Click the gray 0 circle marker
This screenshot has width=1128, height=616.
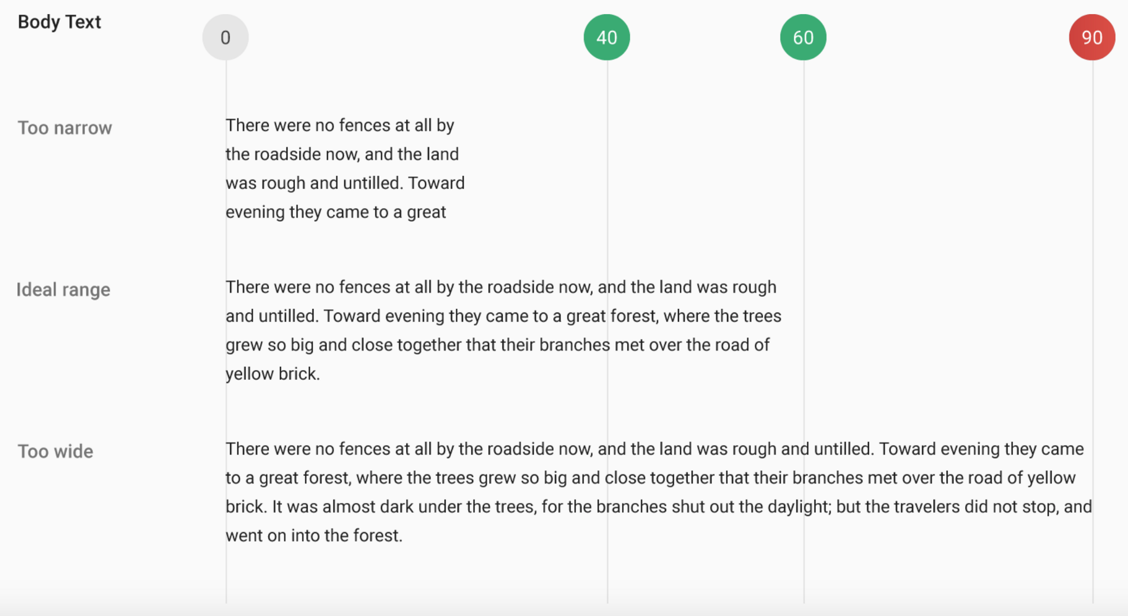click(226, 37)
